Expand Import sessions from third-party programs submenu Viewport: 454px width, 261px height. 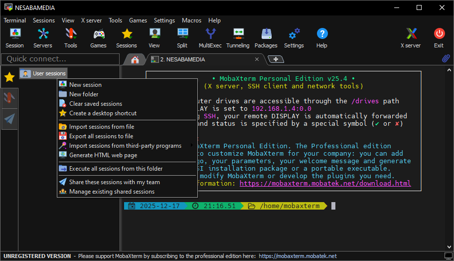(x=125, y=146)
